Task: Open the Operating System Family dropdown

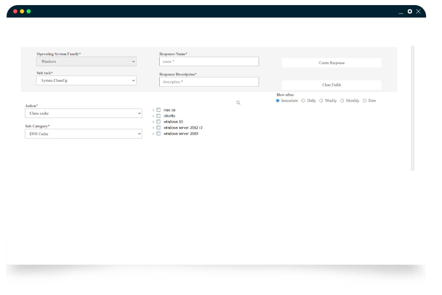Action: 86,61
